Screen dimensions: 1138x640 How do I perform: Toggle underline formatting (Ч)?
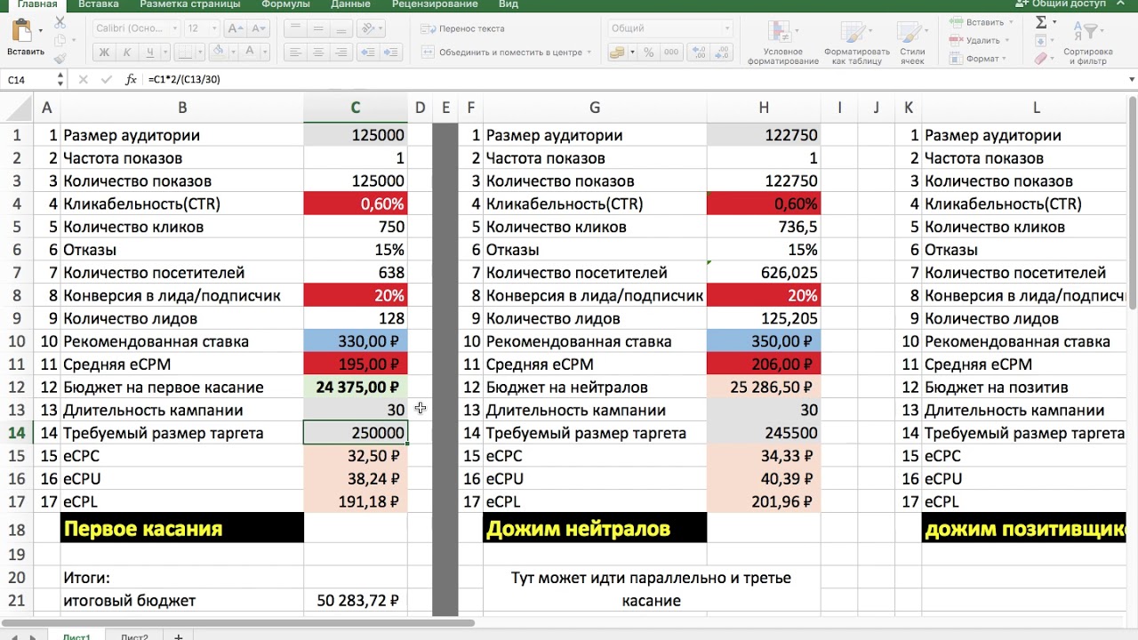tap(150, 52)
